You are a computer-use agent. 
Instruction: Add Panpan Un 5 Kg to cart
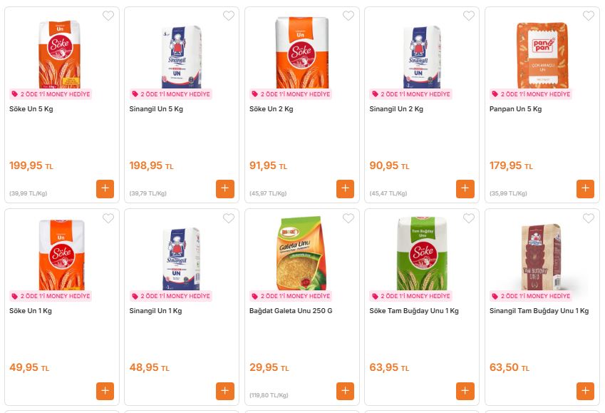click(x=585, y=188)
